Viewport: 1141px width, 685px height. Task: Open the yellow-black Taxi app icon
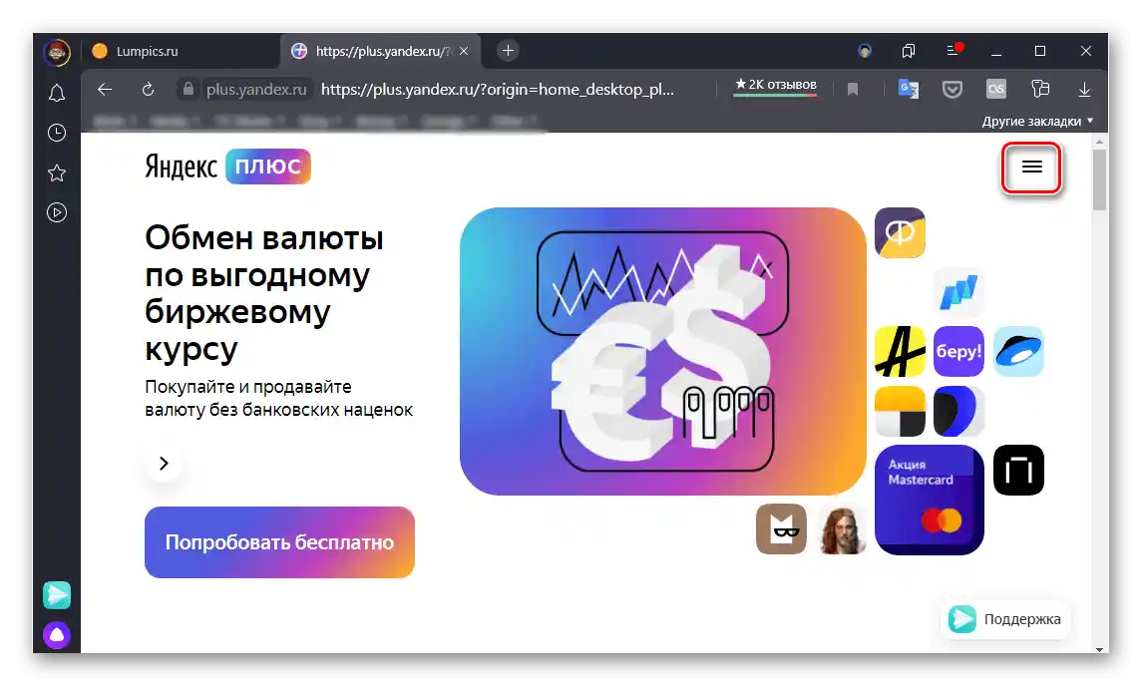[900, 411]
